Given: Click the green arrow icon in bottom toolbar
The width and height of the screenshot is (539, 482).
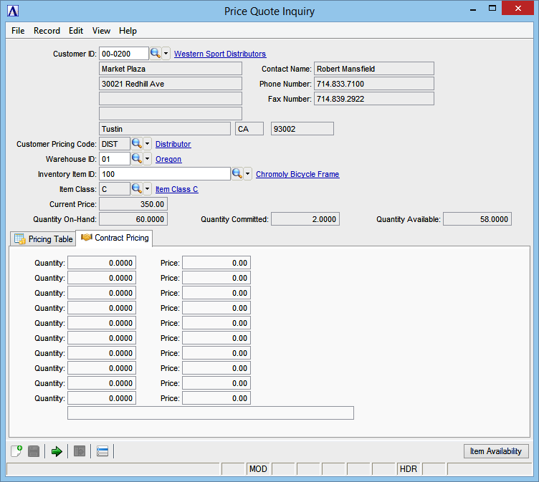Looking at the screenshot, I should coord(57,451).
